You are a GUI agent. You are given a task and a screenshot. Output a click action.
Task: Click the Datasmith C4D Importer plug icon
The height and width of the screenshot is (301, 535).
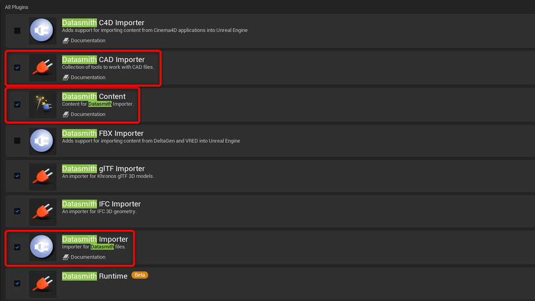pyautogui.click(x=42, y=30)
